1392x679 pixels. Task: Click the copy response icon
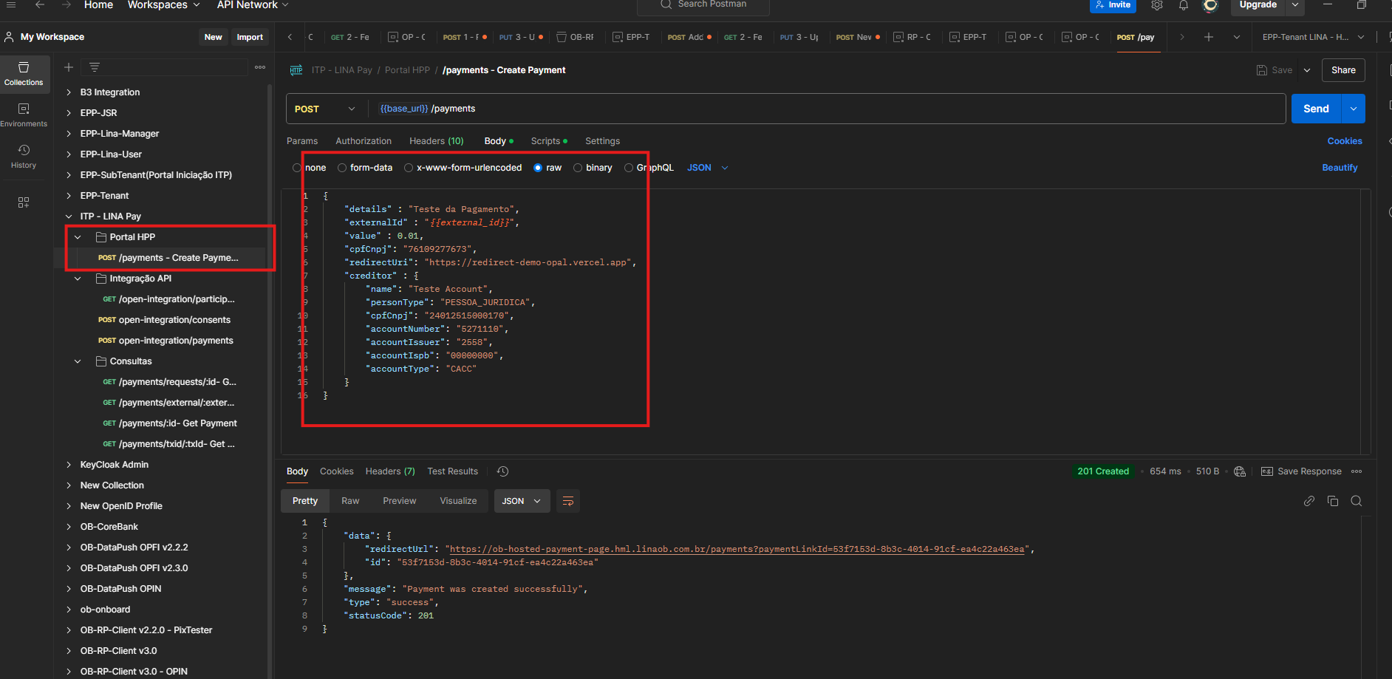pos(1333,501)
